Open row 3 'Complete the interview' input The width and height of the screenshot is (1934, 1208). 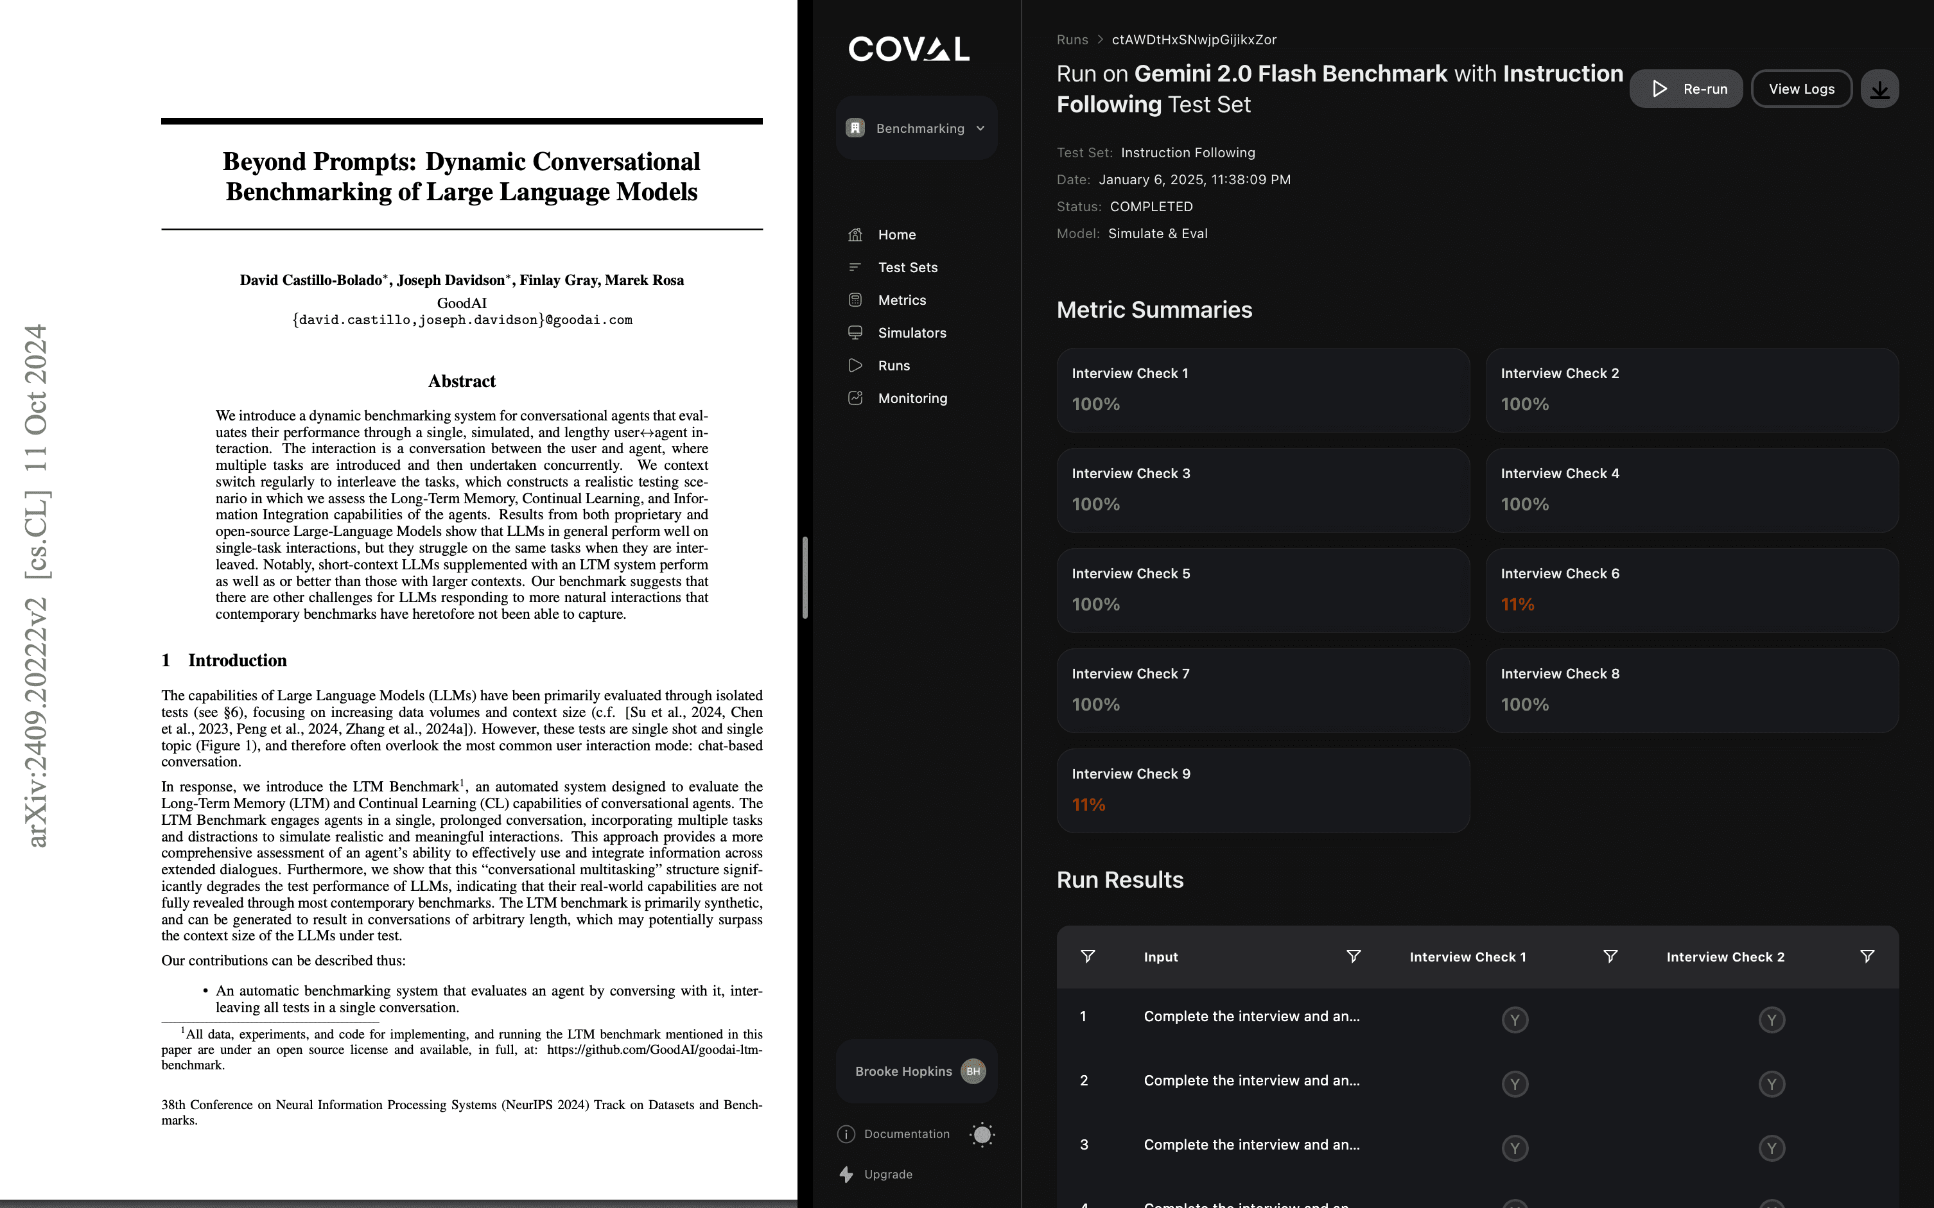pyautogui.click(x=1251, y=1144)
